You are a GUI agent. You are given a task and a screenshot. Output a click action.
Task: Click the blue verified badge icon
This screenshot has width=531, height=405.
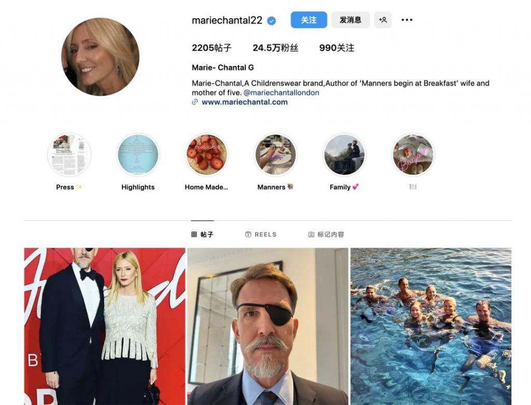point(272,21)
